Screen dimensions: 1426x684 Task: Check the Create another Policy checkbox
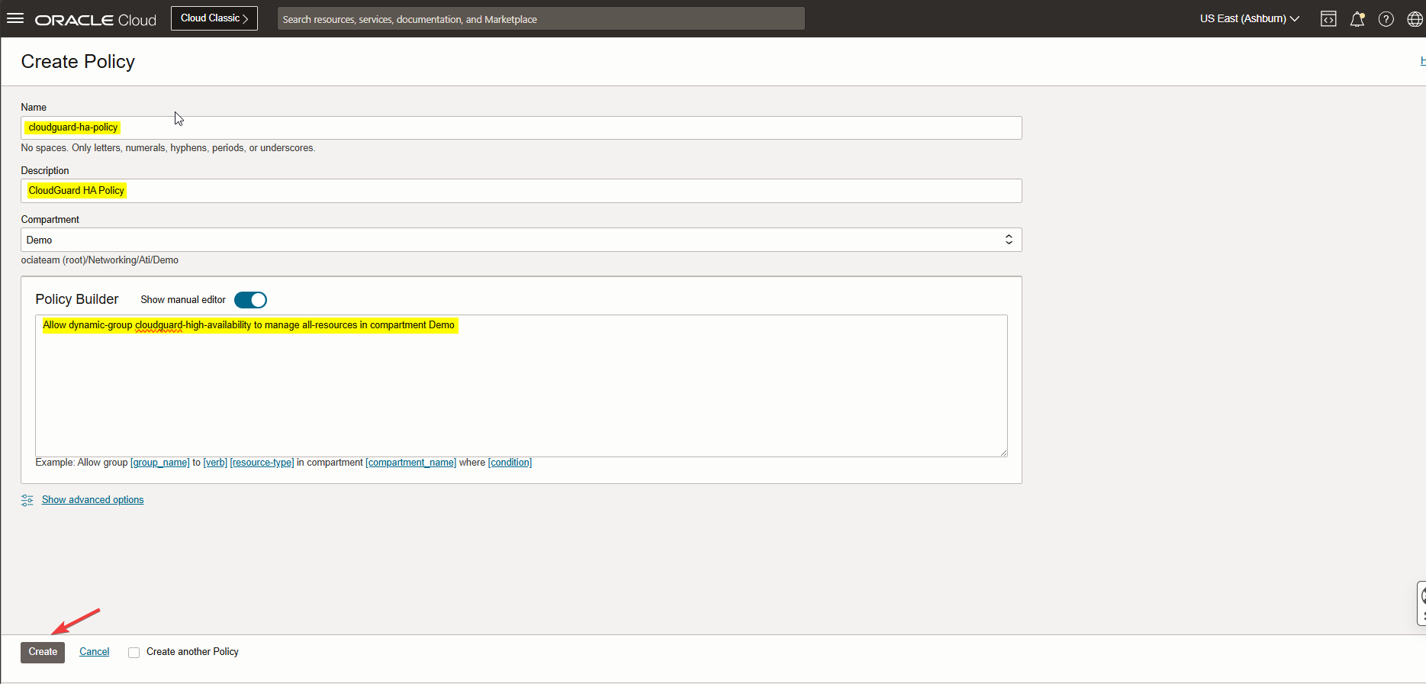click(x=134, y=653)
